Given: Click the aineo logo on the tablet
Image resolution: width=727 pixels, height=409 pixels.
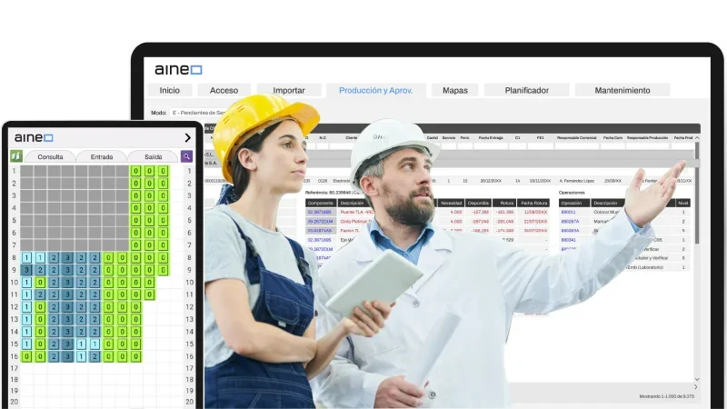Looking at the screenshot, I should coord(178,70).
